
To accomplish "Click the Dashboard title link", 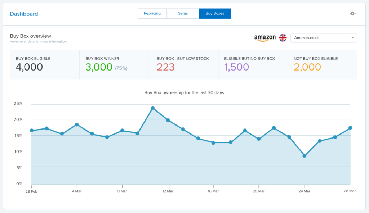I will [24, 14].
